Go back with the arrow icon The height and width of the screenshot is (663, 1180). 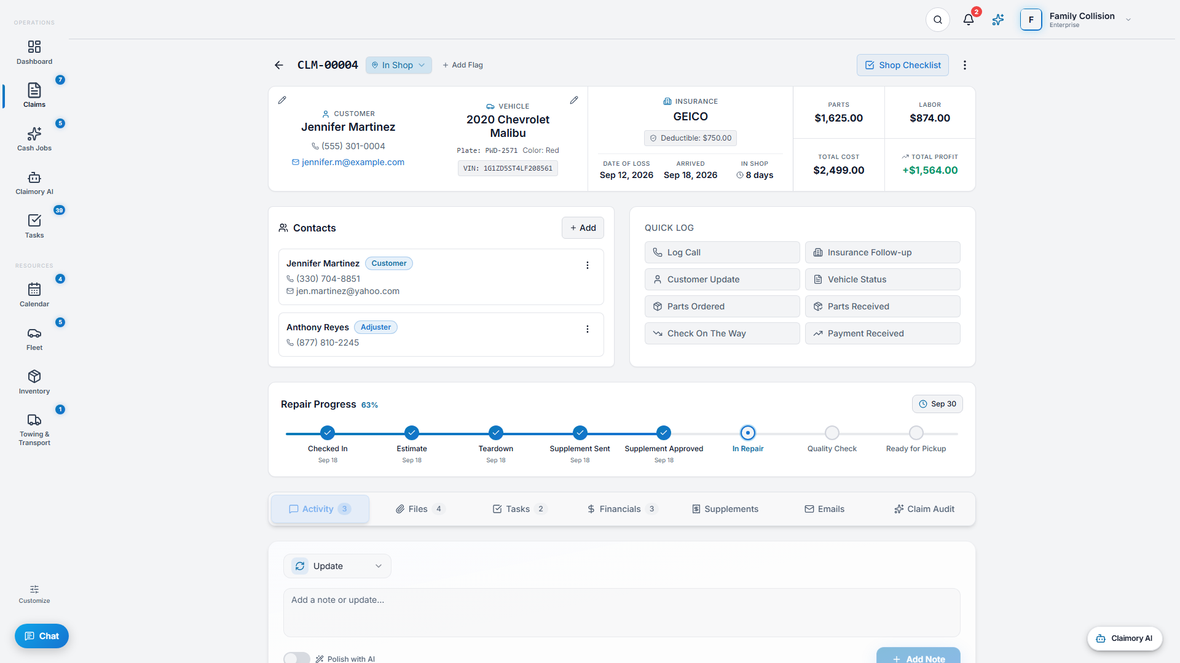pyautogui.click(x=279, y=65)
